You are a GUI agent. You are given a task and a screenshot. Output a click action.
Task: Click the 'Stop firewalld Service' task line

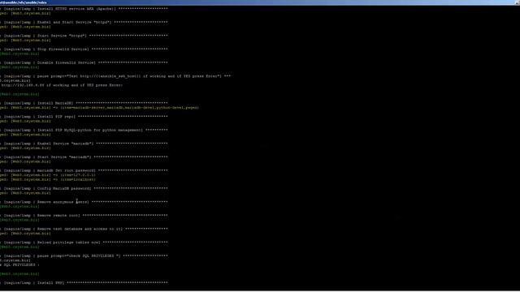[84, 49]
